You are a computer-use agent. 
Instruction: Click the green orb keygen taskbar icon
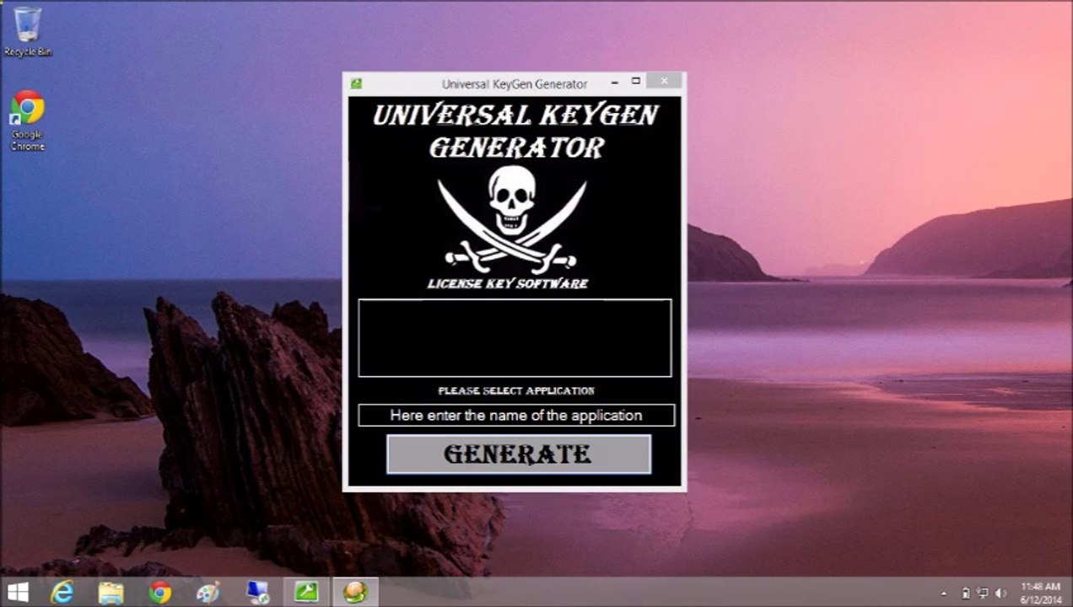click(355, 593)
